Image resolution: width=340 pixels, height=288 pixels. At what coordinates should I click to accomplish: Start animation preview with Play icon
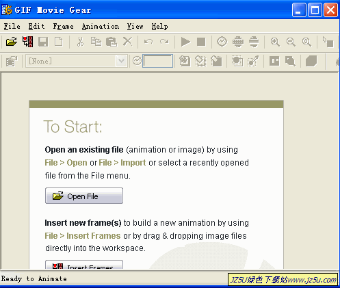(x=185, y=42)
